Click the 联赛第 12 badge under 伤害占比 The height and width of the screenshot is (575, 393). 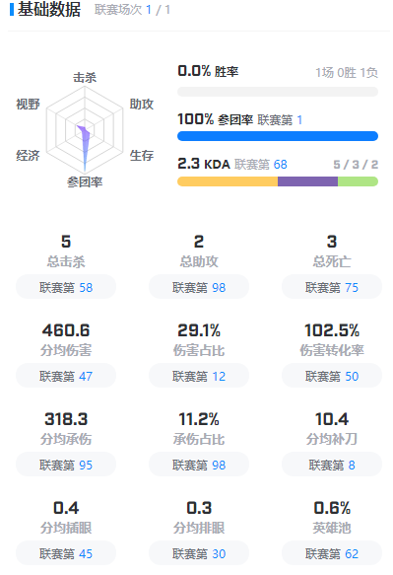(199, 376)
